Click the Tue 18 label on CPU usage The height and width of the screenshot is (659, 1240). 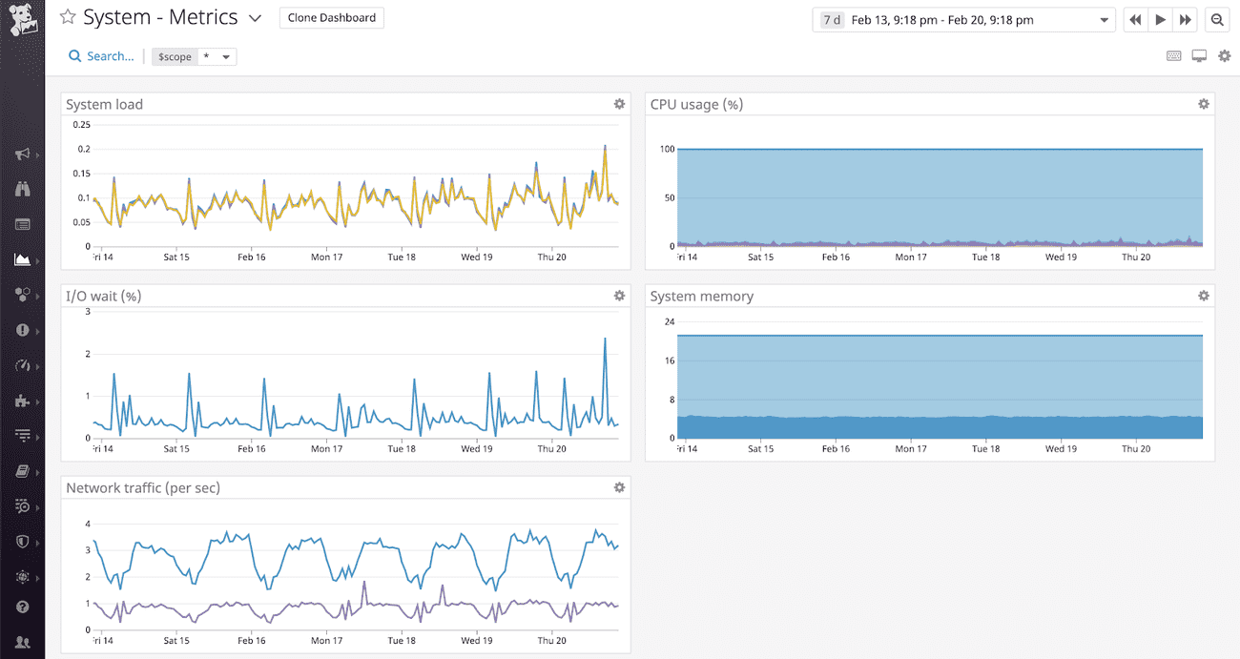985,257
